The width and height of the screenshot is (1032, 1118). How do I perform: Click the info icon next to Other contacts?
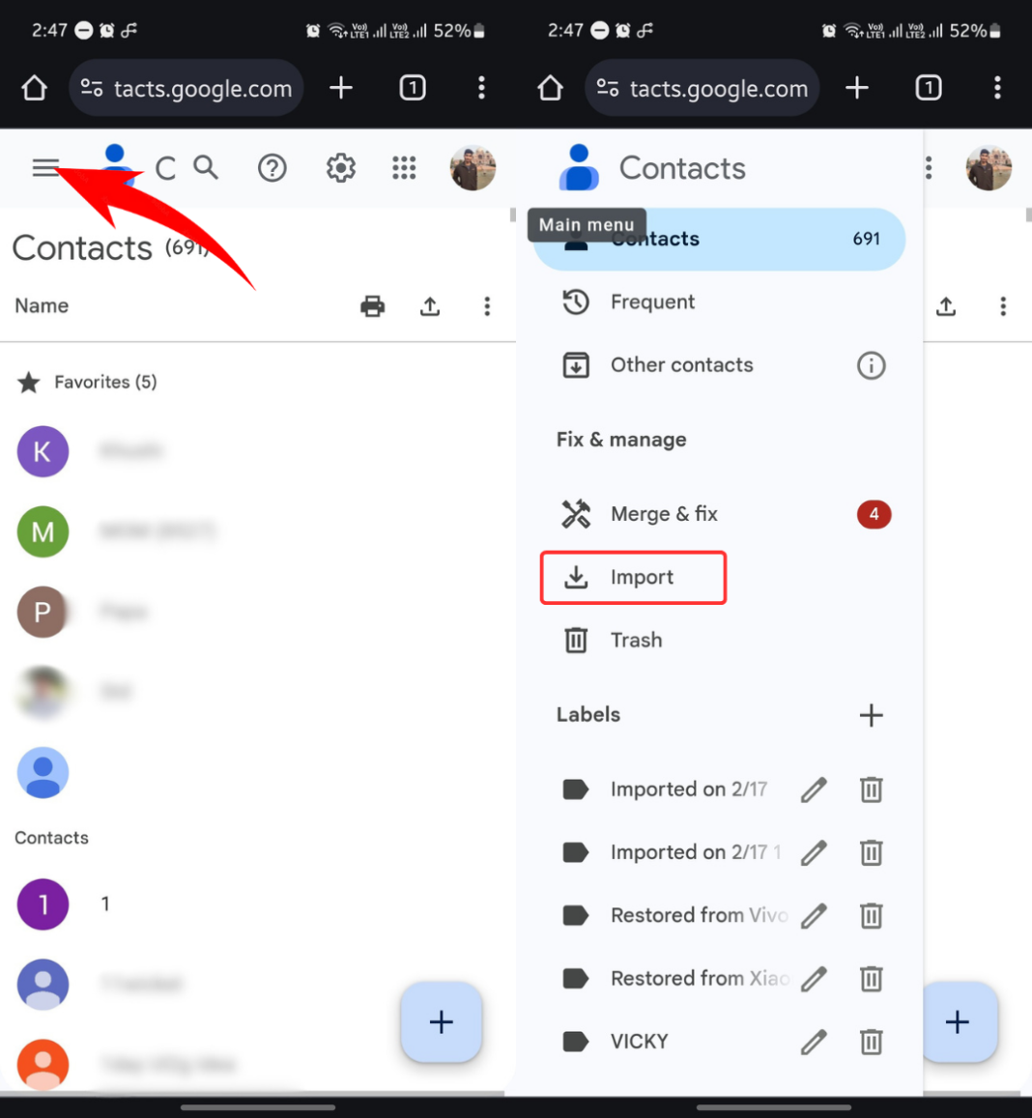tap(871, 365)
